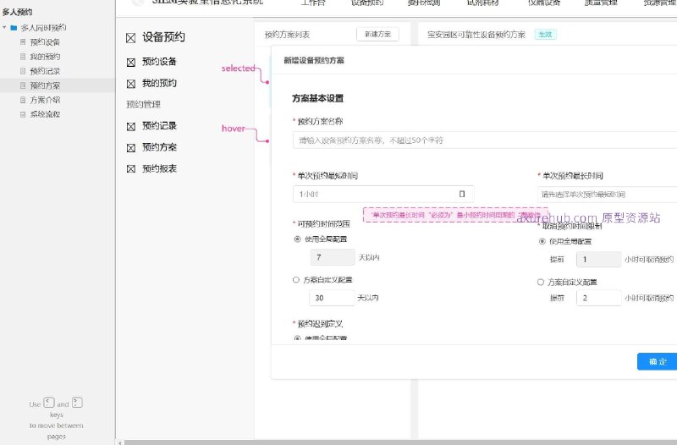Image resolution: width=677 pixels, height=445 pixels.
Task: Click the 新增设备预约方案 dialog title
Action: [314, 60]
